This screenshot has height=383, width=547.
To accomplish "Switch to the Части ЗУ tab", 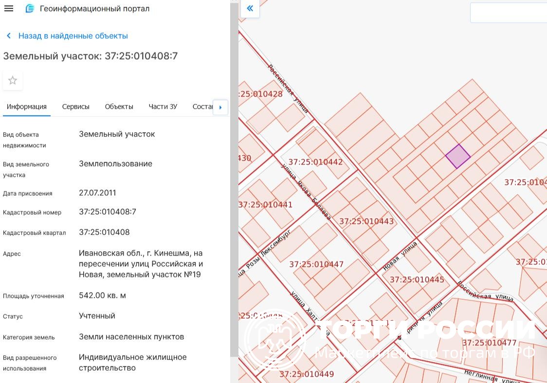I will (163, 107).
